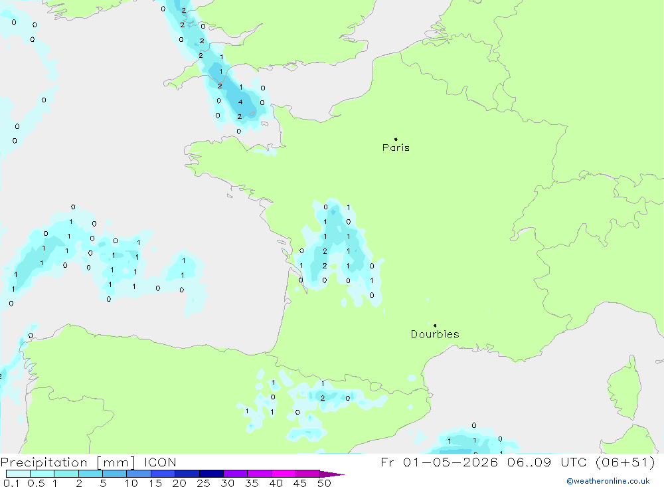664x487 pixels.
Task: Click legend tick label '20'
Action: coord(179,483)
